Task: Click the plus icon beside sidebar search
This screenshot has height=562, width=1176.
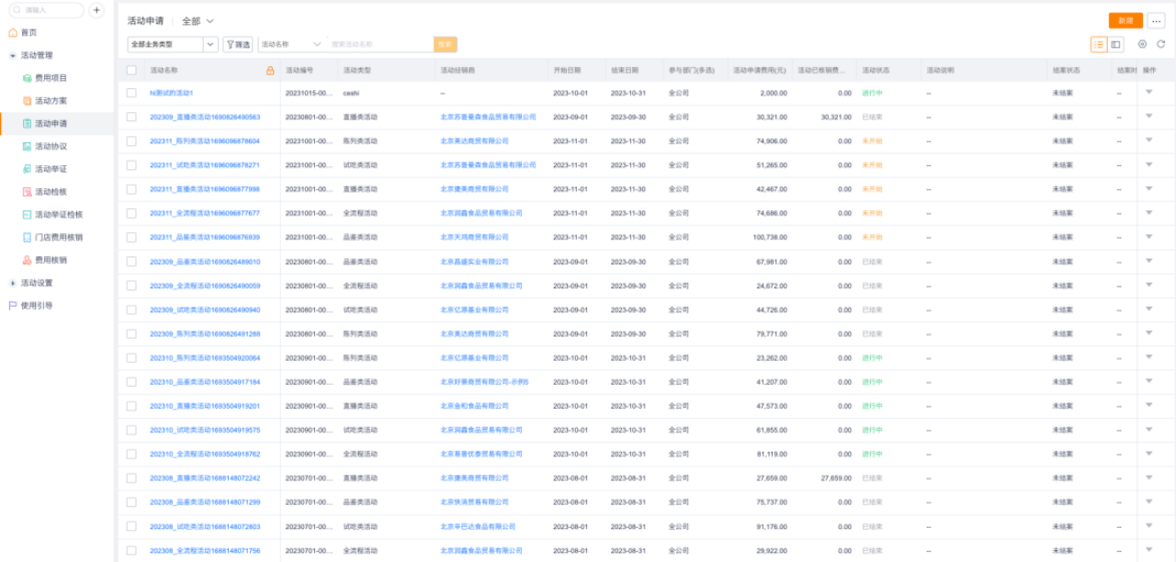Action: click(x=96, y=10)
